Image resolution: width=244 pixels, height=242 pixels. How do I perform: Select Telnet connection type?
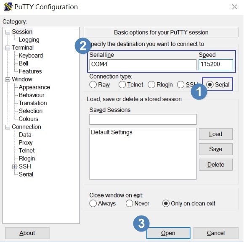(x=131, y=85)
